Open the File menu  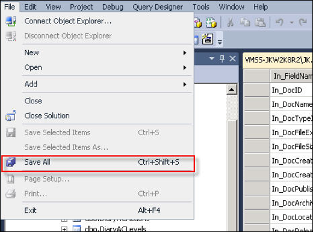[10, 7]
